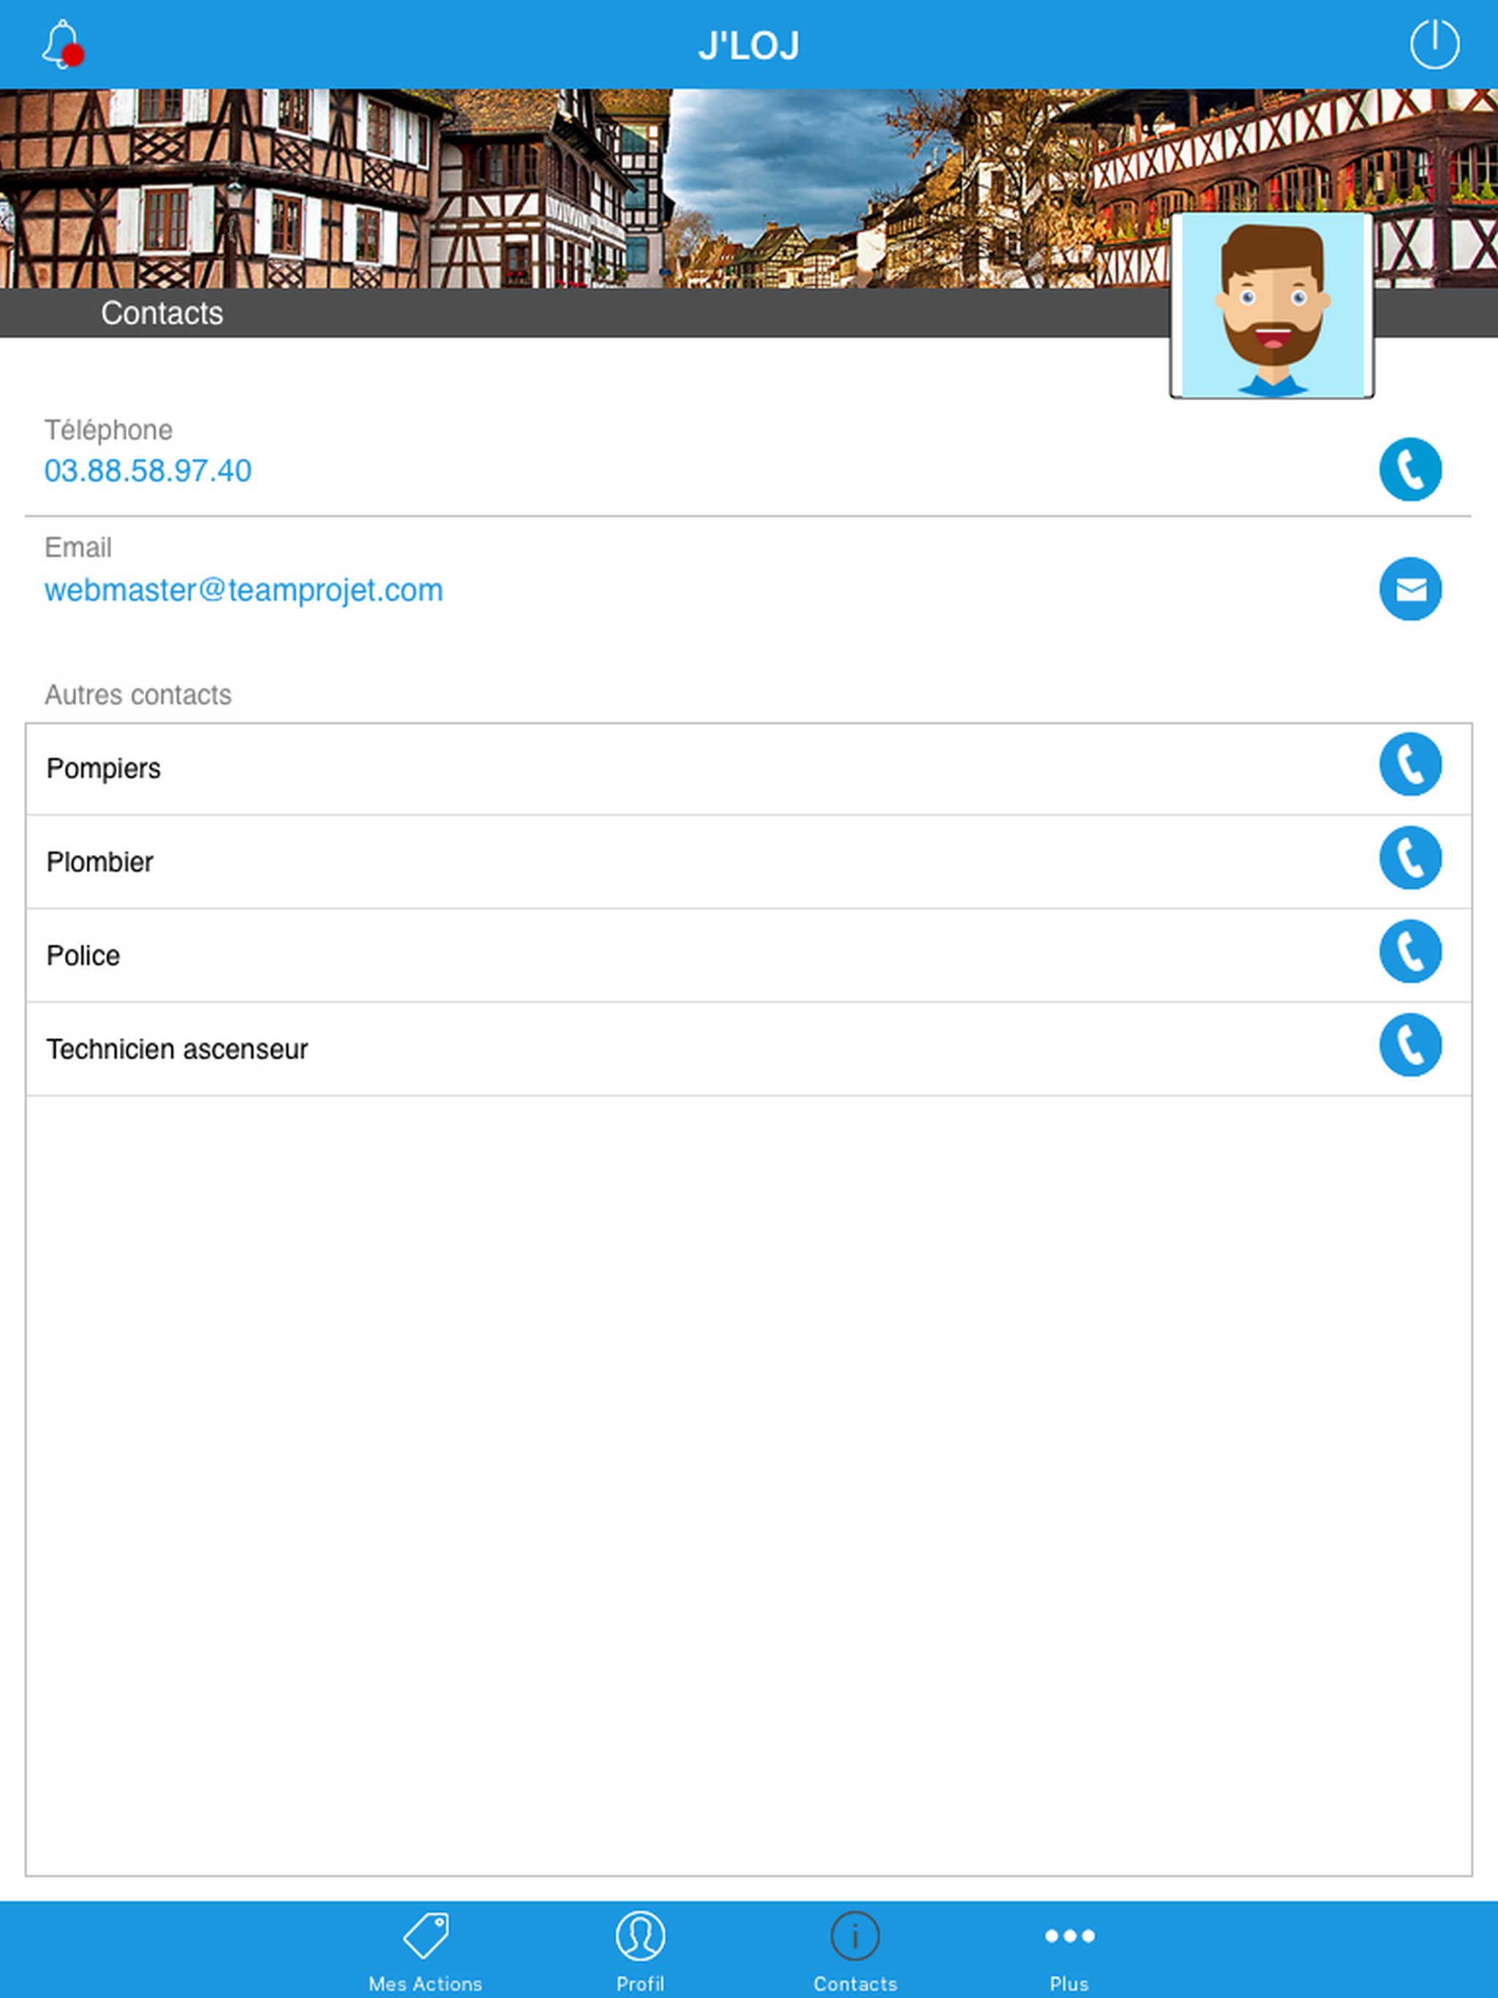Tap the email envelope icon
The height and width of the screenshot is (1998, 1498).
[1409, 589]
